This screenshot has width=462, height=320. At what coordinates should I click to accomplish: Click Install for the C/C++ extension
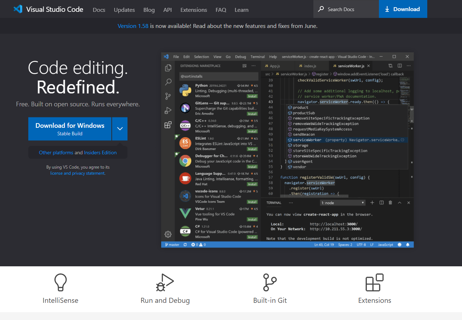click(252, 131)
